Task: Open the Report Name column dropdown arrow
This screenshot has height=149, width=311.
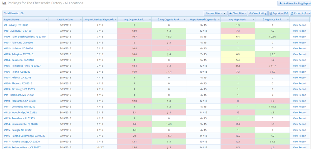Action: coord(46,19)
